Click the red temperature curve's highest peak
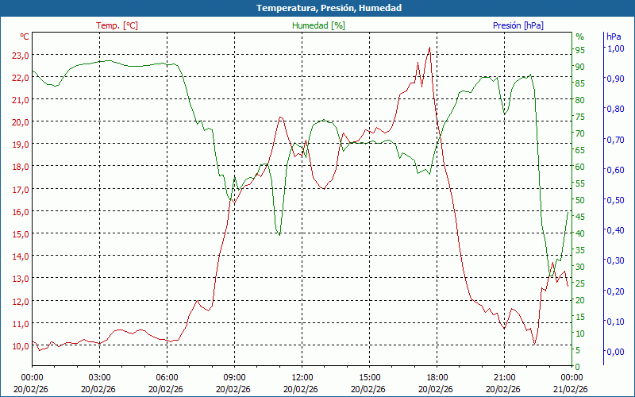The width and height of the screenshot is (635, 397). pyautogui.click(x=429, y=48)
